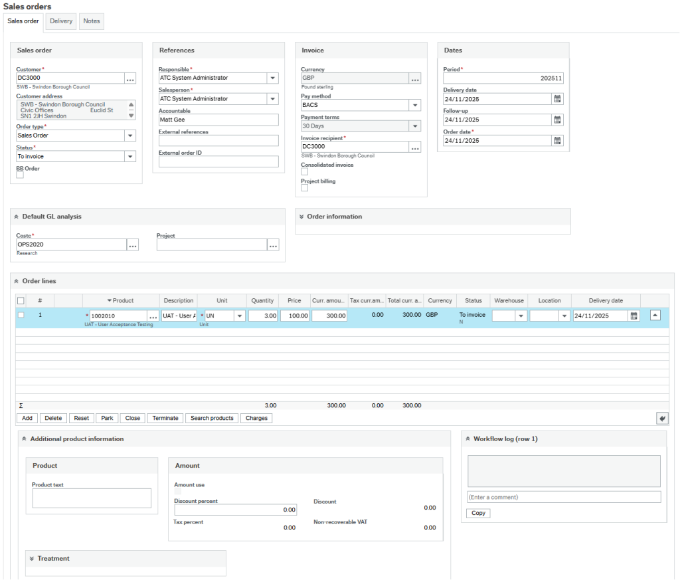Screen dimensions: 680x580
Task: Click the Search products button
Action: 212,418
